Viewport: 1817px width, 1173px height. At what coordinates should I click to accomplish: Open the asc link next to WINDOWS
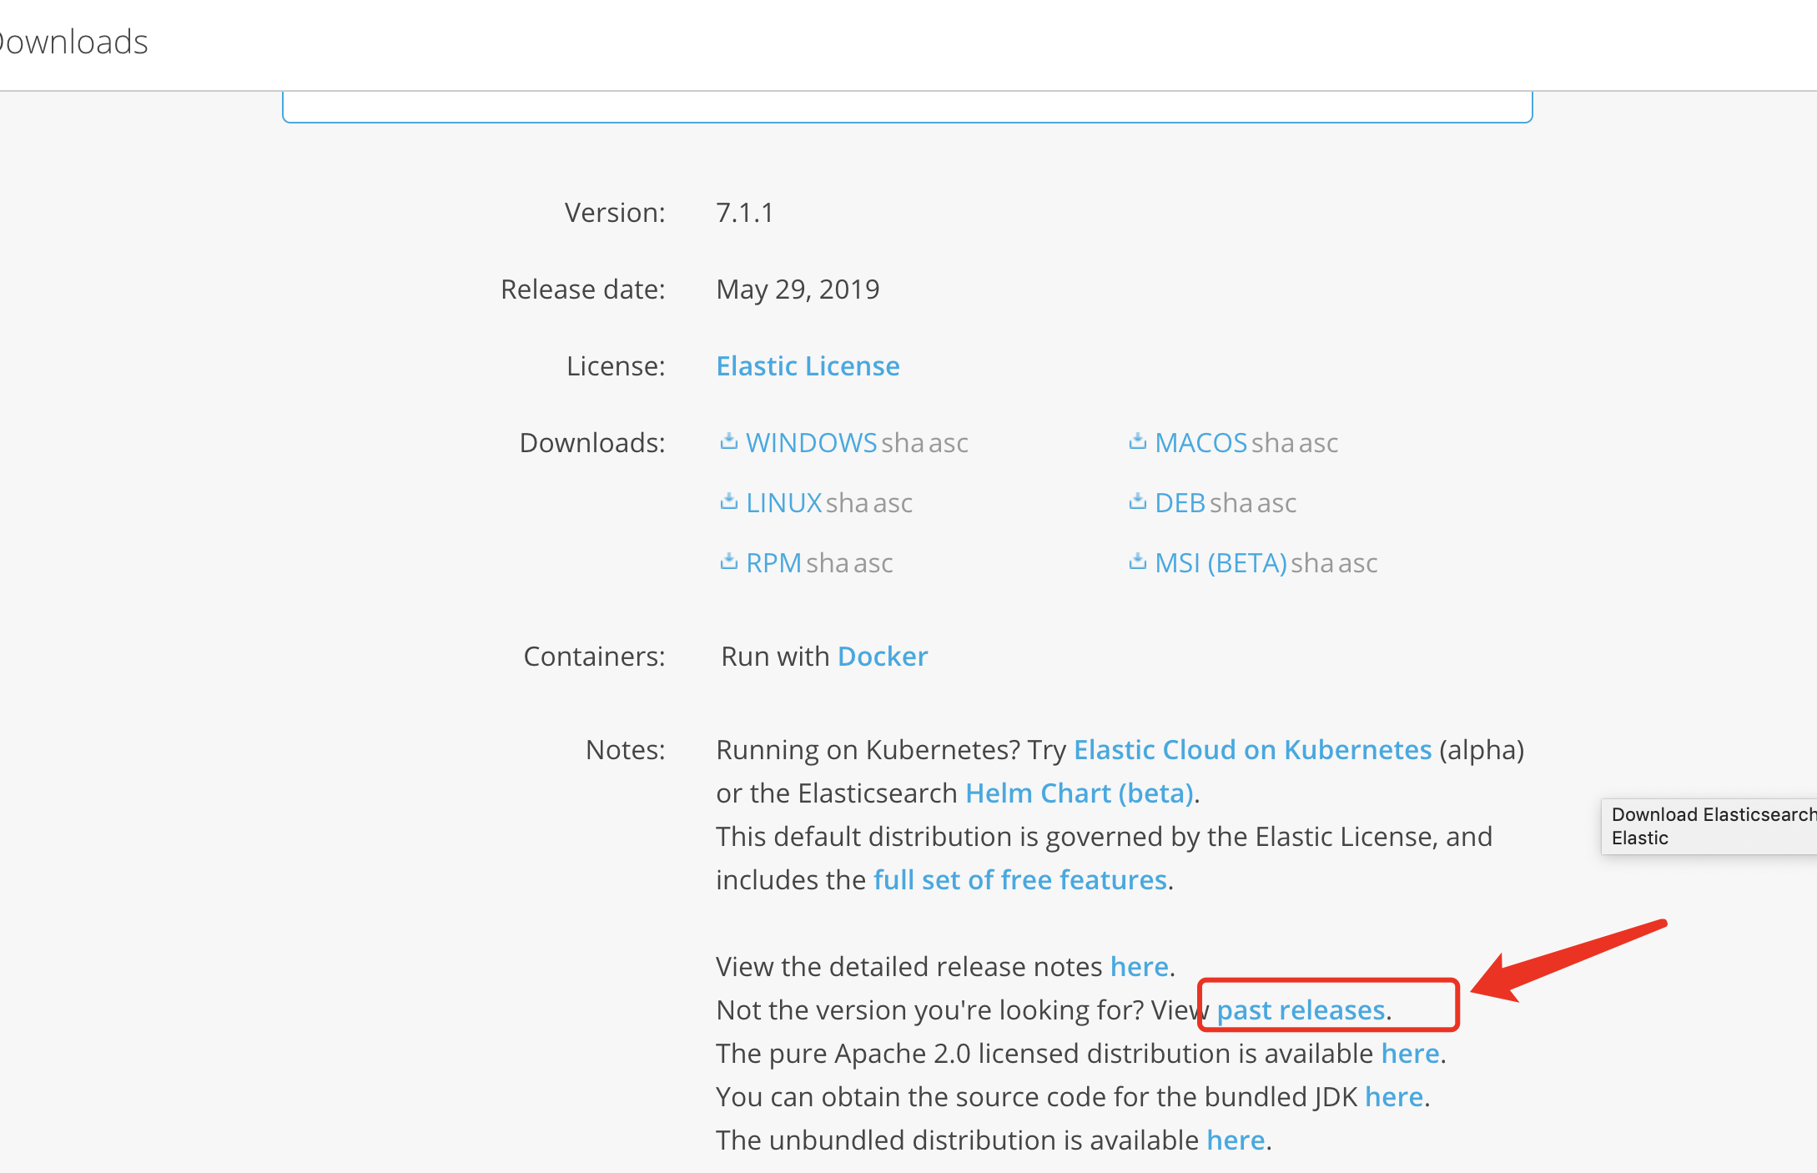point(949,443)
